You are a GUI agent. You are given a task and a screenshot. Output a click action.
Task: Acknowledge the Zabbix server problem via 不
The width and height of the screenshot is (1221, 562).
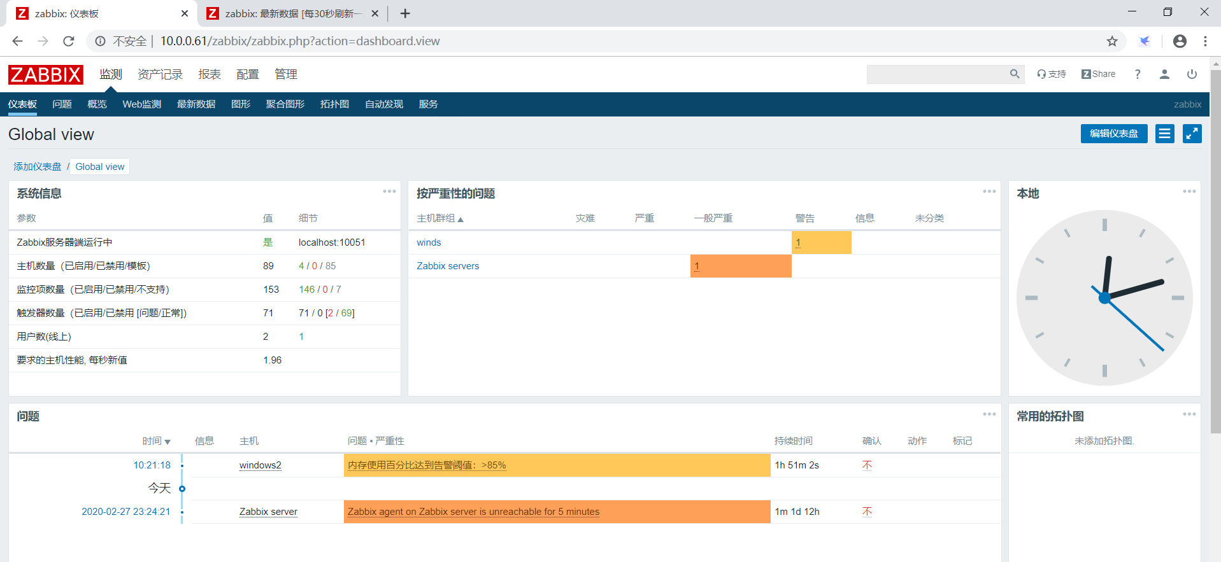click(x=867, y=512)
